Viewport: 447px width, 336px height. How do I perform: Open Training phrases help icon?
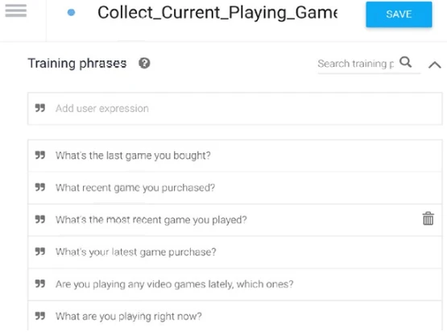point(144,63)
